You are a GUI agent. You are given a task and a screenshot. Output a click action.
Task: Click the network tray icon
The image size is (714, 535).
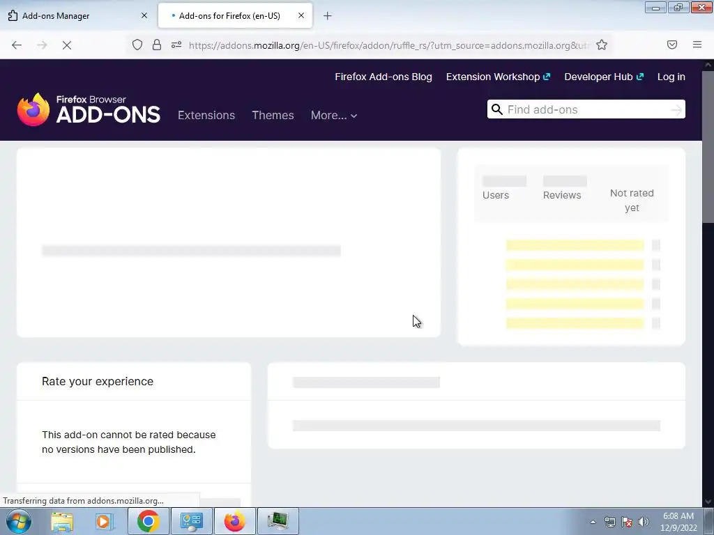coord(610,522)
